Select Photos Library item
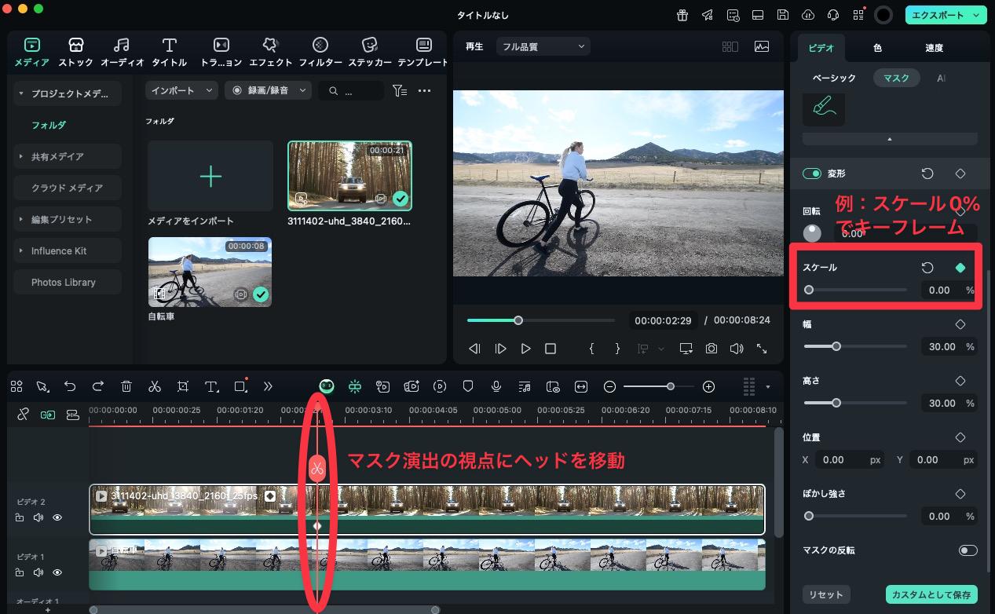Screen dimensions: 995x614 [68, 282]
